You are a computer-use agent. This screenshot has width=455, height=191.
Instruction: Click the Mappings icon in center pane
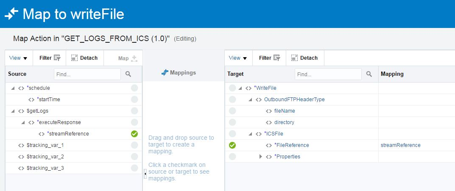[165, 73]
